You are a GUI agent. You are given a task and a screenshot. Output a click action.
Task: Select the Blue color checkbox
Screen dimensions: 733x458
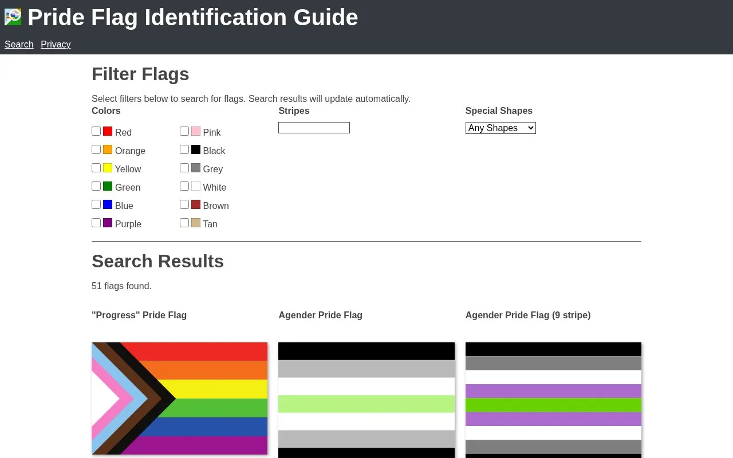tap(96, 204)
